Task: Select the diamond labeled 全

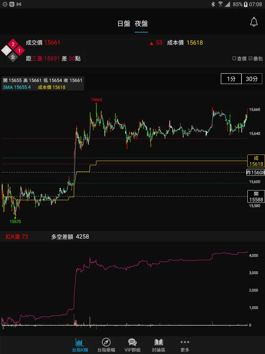Action: 13,57
